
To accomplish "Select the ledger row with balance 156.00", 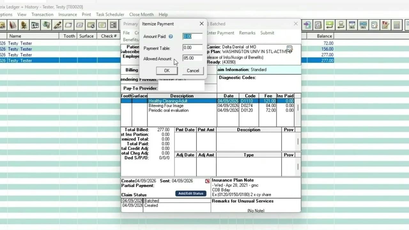I will coord(167,49).
